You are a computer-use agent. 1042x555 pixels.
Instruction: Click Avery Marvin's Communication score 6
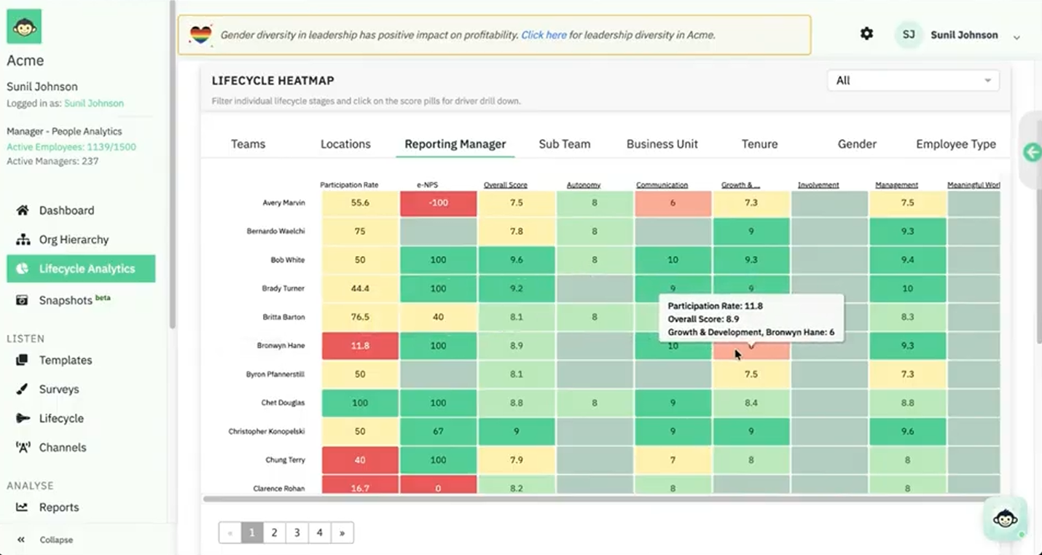[x=673, y=203]
